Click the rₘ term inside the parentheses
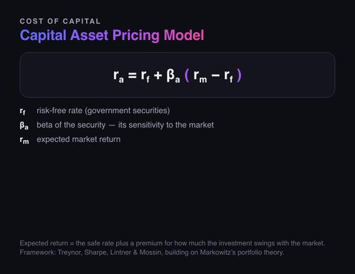Screen dimensions: 355x274 pyautogui.click(x=200, y=76)
